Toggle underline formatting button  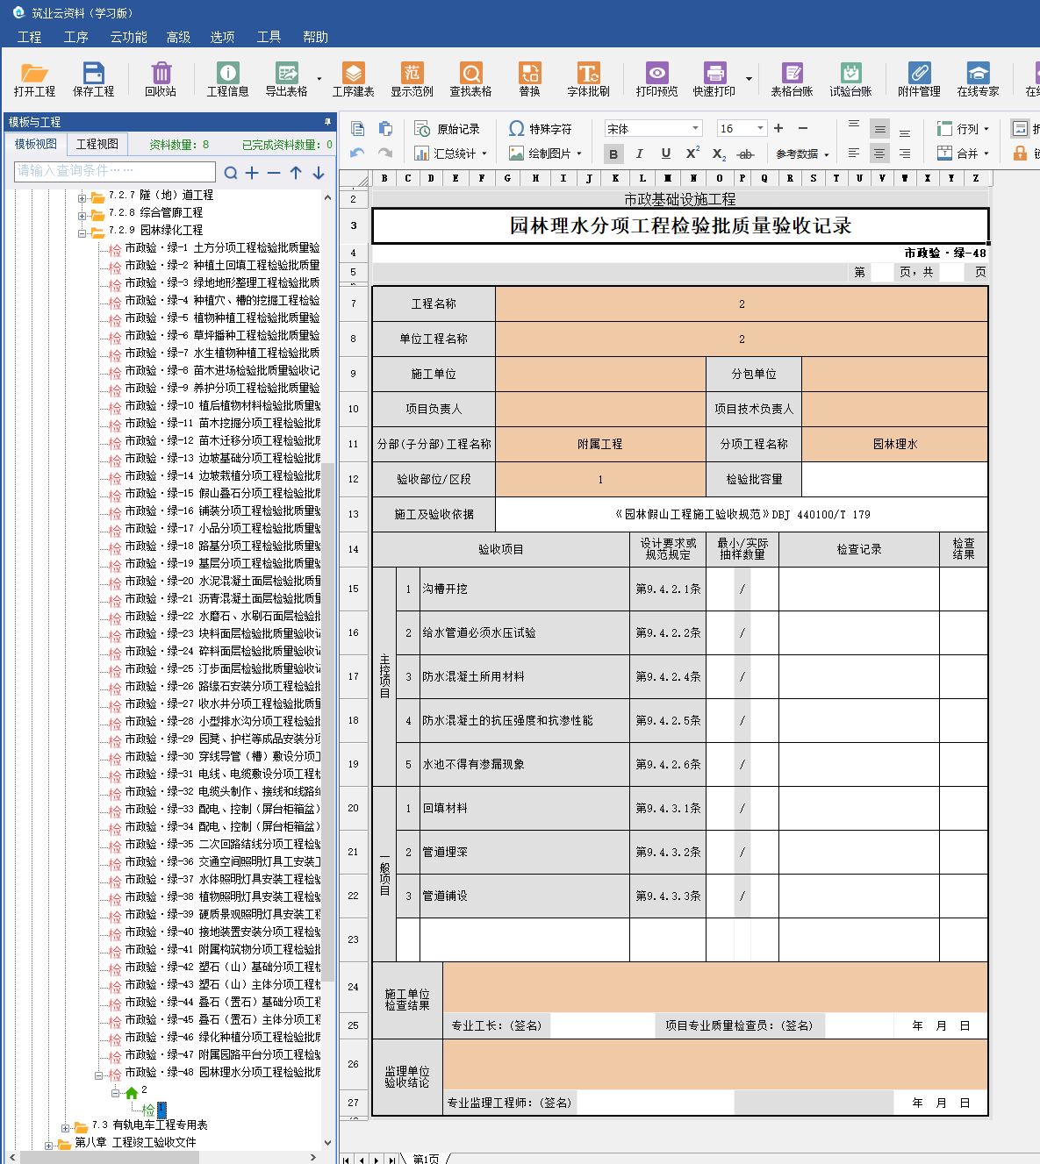(x=666, y=154)
